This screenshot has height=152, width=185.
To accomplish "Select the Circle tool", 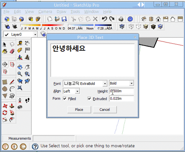I will [5, 89].
